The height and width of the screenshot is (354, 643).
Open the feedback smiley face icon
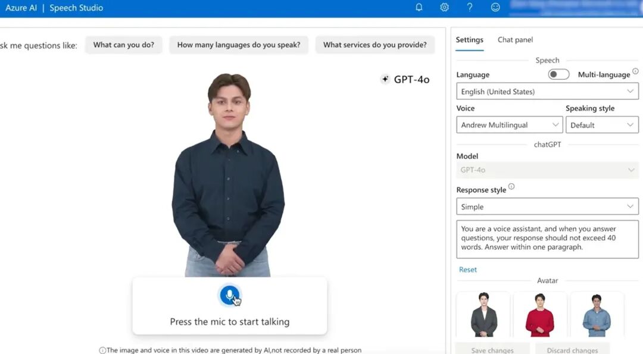click(x=495, y=7)
